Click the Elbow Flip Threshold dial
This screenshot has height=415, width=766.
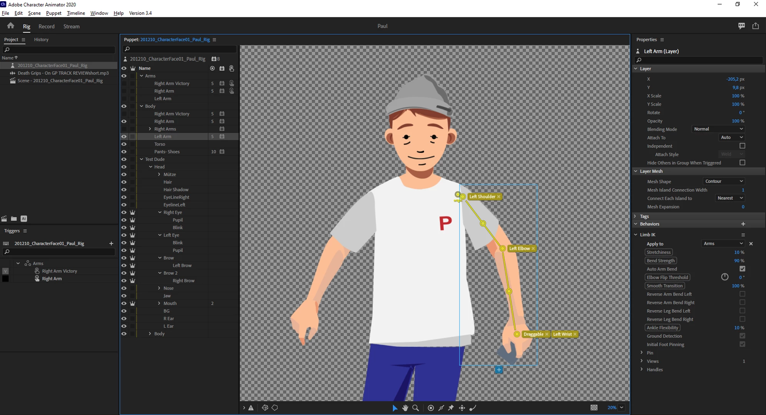pyautogui.click(x=724, y=277)
